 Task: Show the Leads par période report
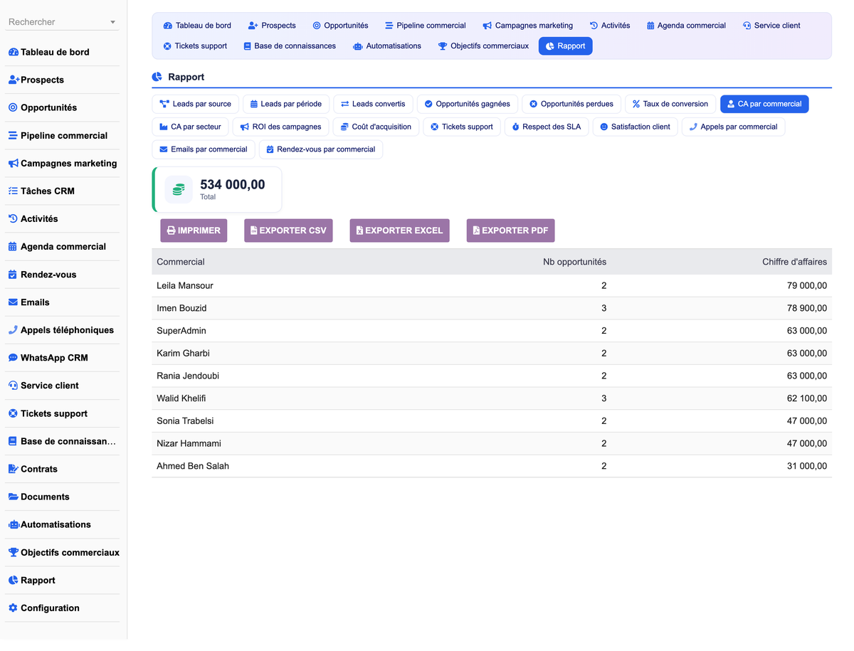tap(285, 104)
